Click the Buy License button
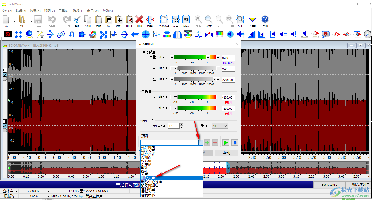The height and width of the screenshot is (200, 372). coord(329,185)
